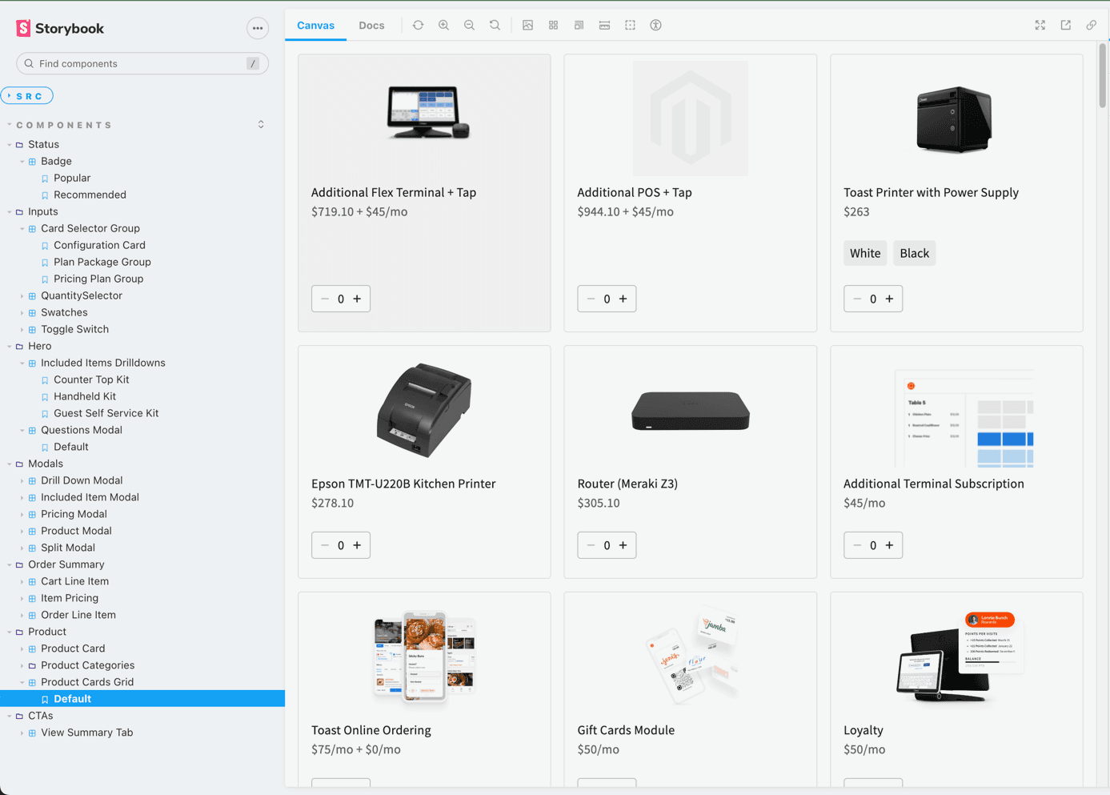Open canvas in new tab icon
Image resolution: width=1110 pixels, height=795 pixels.
coord(1065,26)
